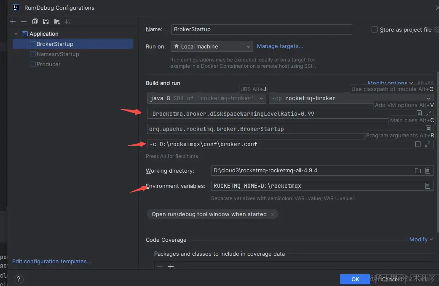The width and height of the screenshot is (439, 286).
Task: Open the Code Coverage Modify dropdown
Action: pos(421,240)
